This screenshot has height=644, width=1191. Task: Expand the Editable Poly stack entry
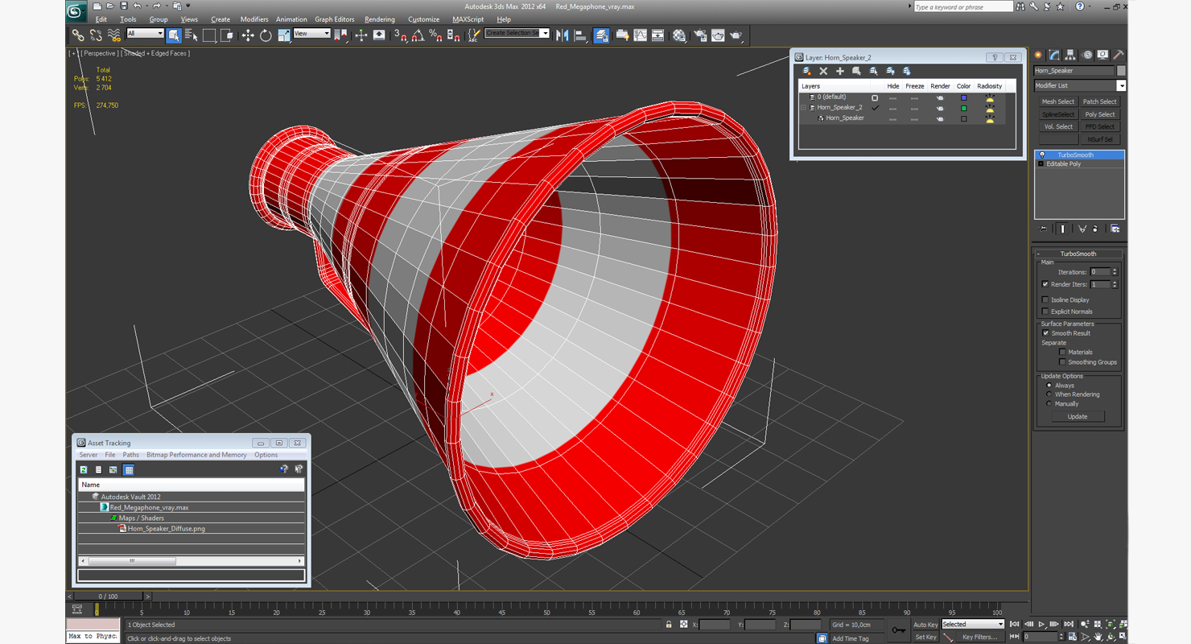coord(1041,164)
